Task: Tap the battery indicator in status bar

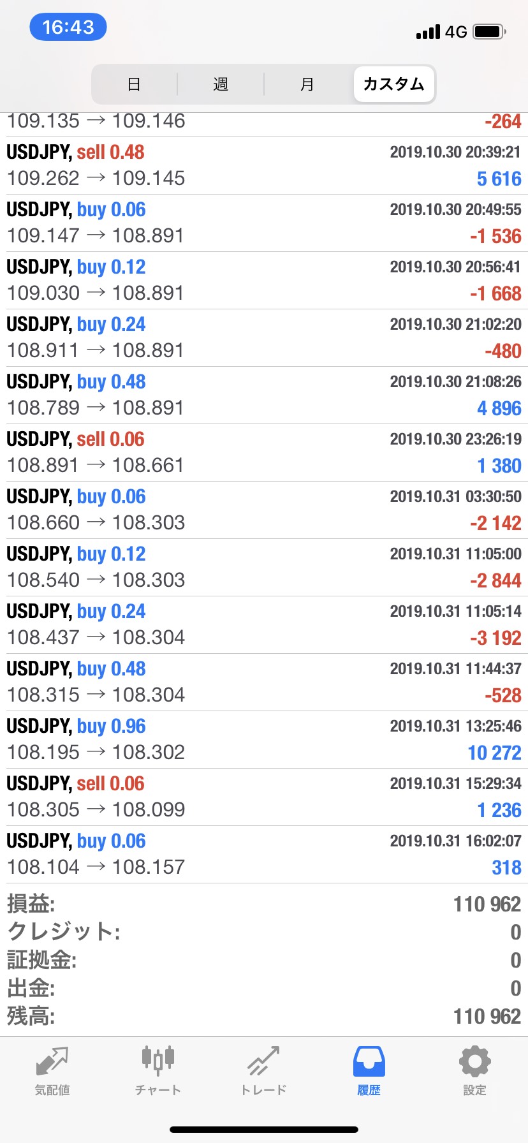Action: click(x=489, y=31)
